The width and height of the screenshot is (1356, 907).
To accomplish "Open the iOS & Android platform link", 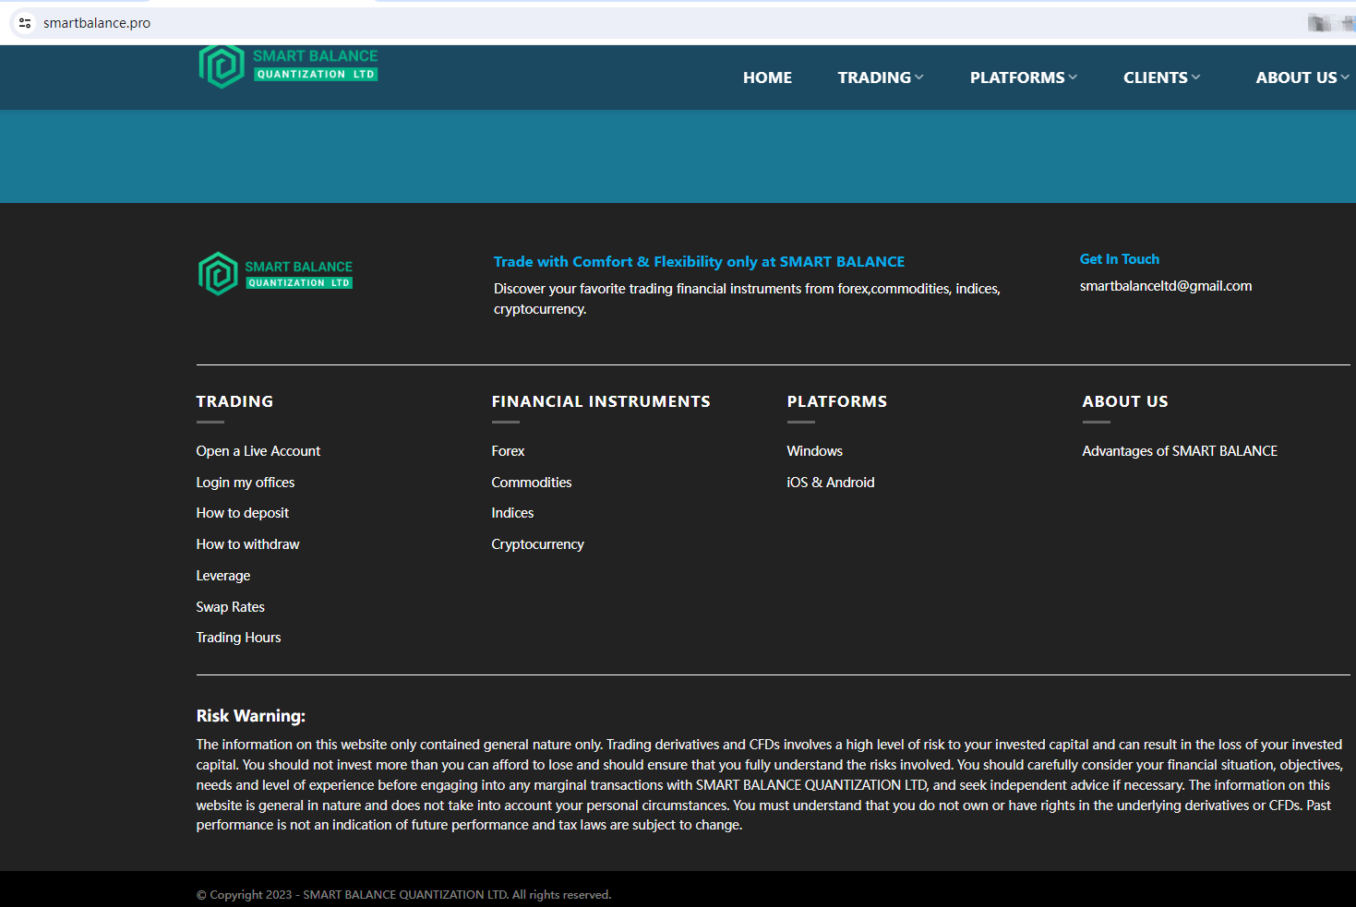I will tap(830, 483).
